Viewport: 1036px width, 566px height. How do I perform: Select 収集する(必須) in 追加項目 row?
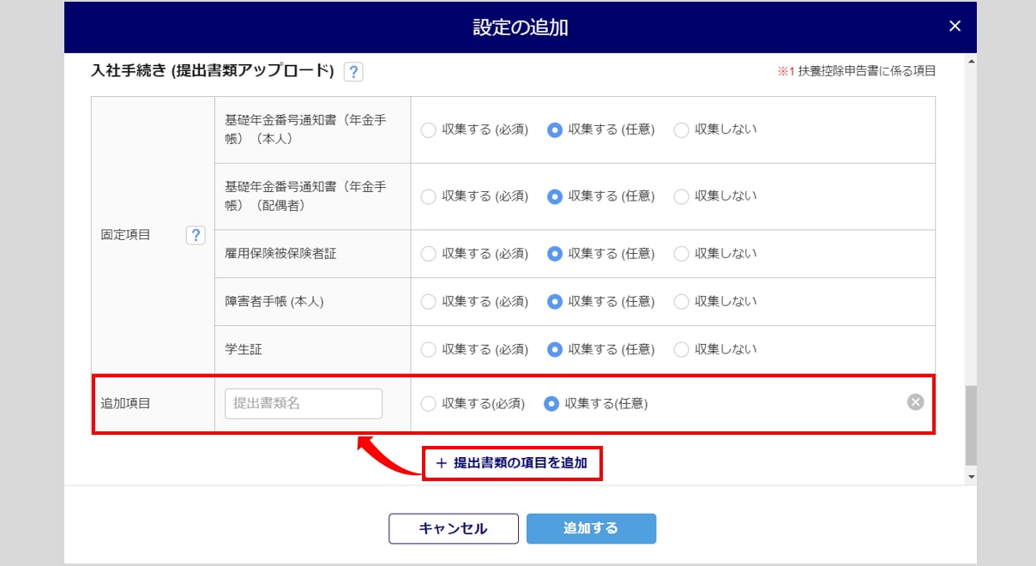428,404
